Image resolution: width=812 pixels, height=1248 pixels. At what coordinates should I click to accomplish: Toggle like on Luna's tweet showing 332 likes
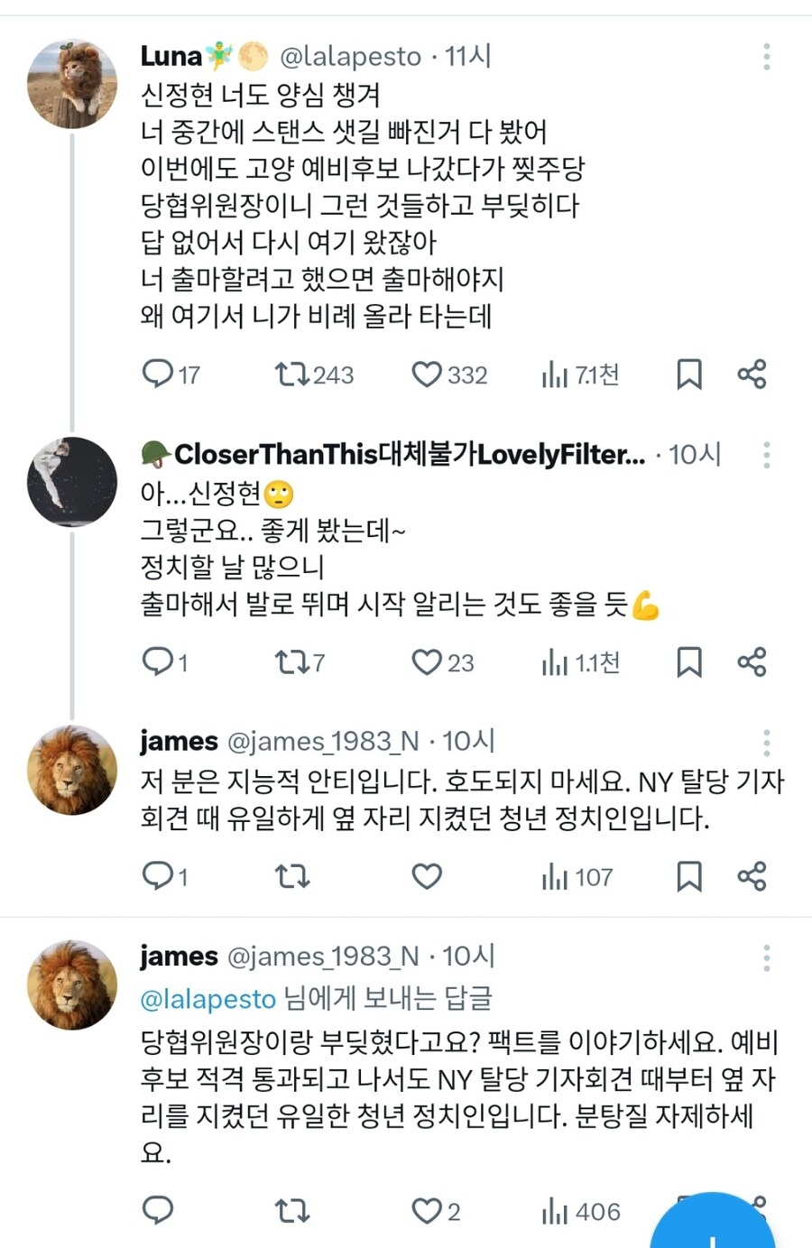[x=425, y=374]
